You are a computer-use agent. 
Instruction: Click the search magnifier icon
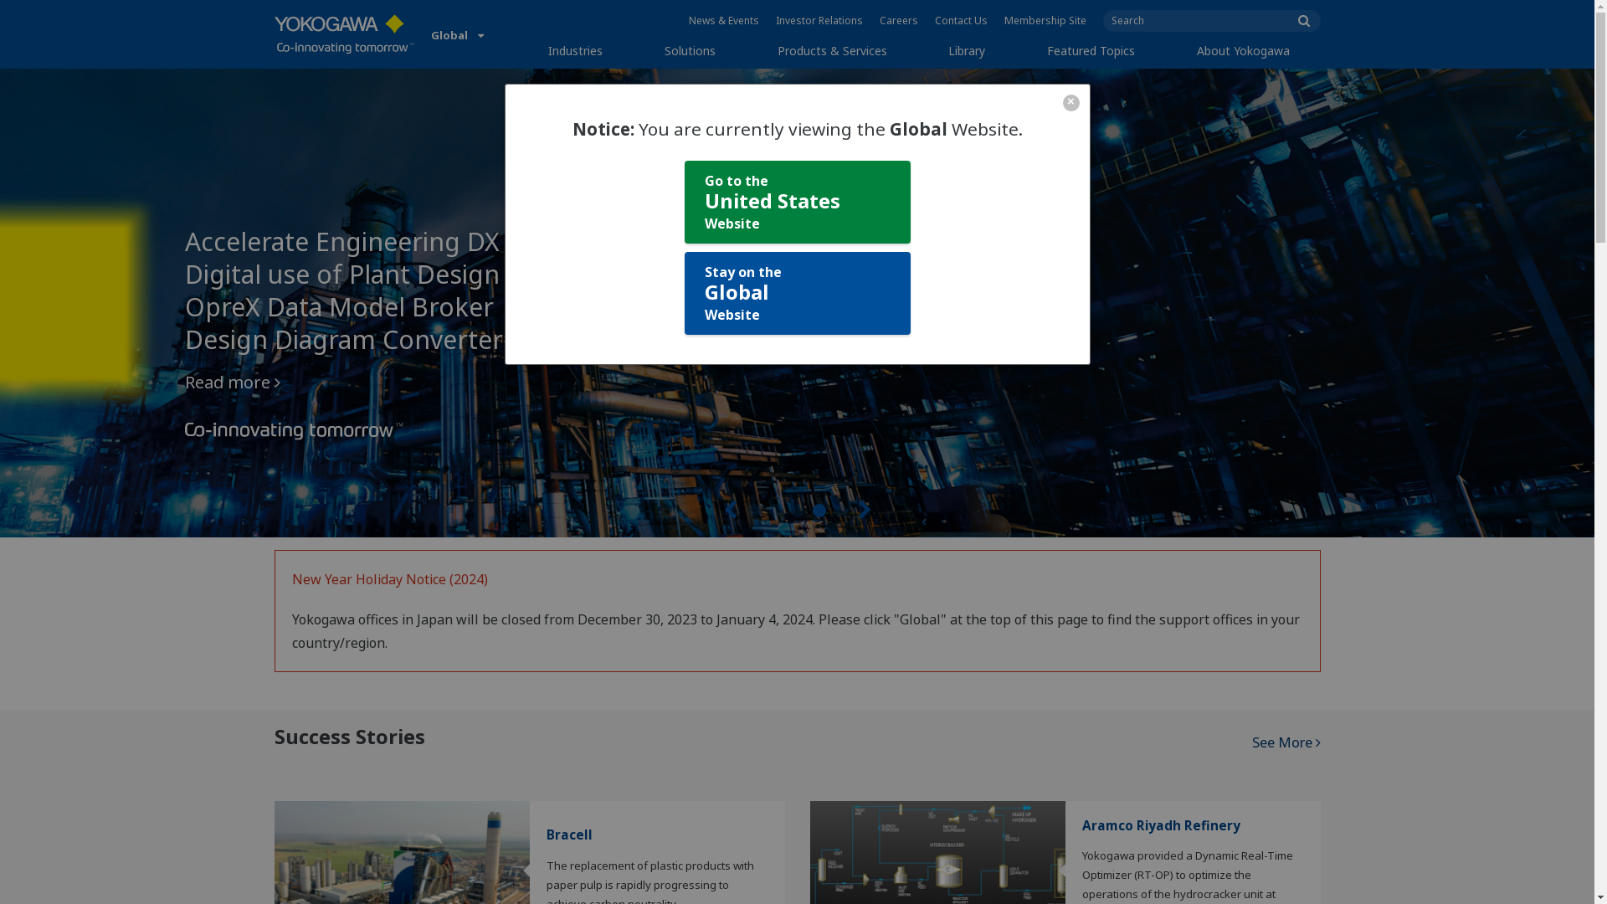[1303, 21]
